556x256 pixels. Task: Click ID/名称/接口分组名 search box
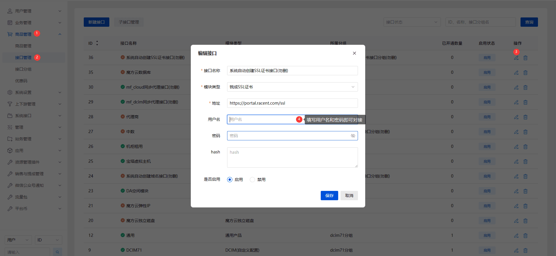(x=481, y=22)
